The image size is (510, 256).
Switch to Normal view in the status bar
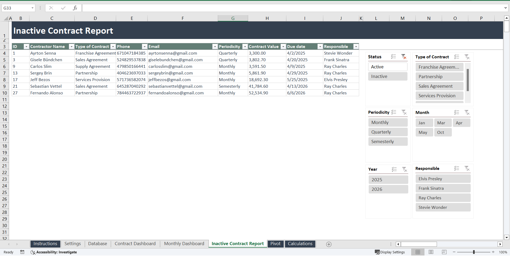418,252
